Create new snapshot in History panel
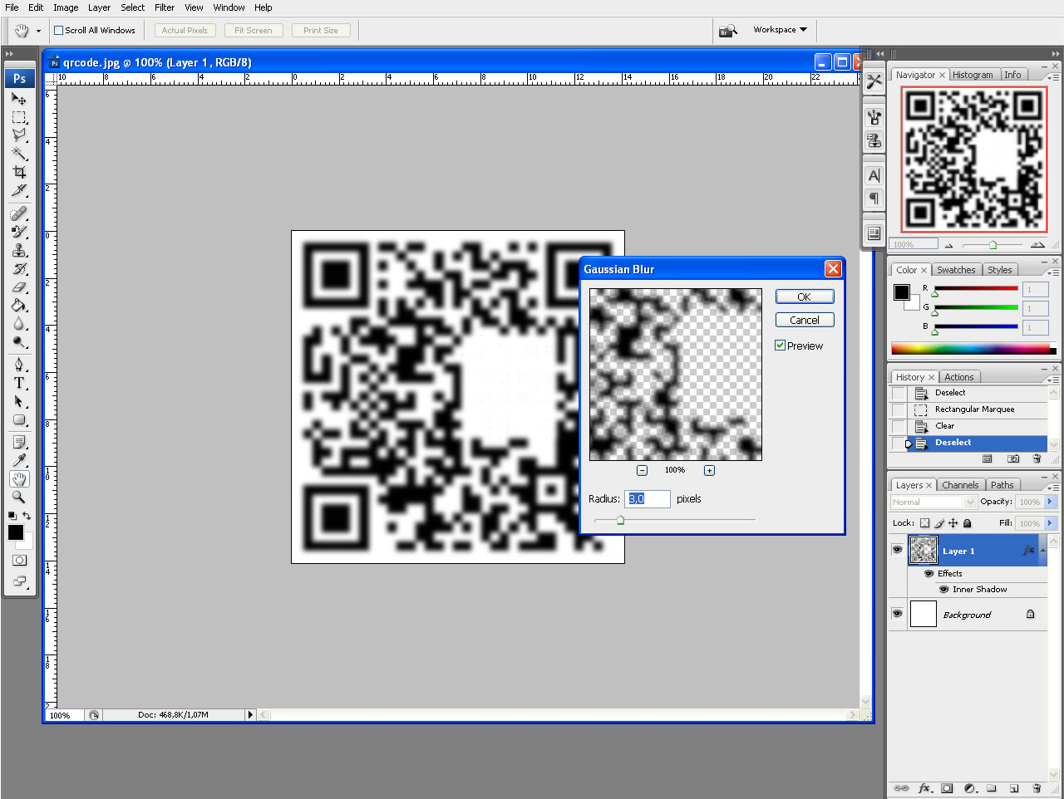This screenshot has width=1064, height=799. pyautogui.click(x=1013, y=458)
